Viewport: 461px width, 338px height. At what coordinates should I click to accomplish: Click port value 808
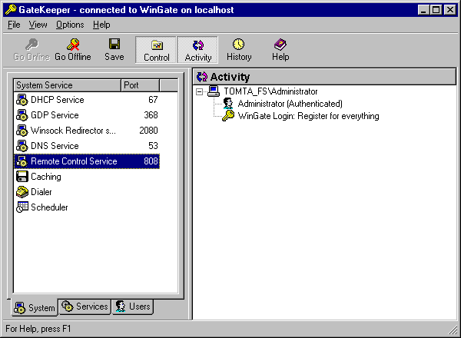click(151, 161)
